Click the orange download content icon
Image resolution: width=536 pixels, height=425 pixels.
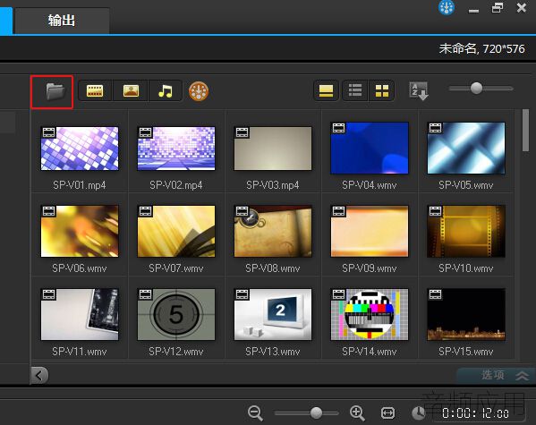point(199,91)
